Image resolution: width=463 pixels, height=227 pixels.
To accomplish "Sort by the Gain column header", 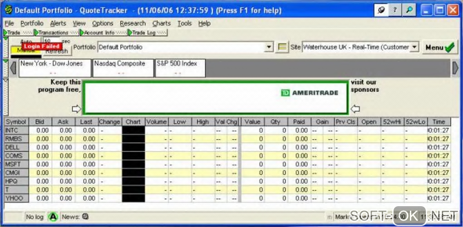I will (x=322, y=122).
